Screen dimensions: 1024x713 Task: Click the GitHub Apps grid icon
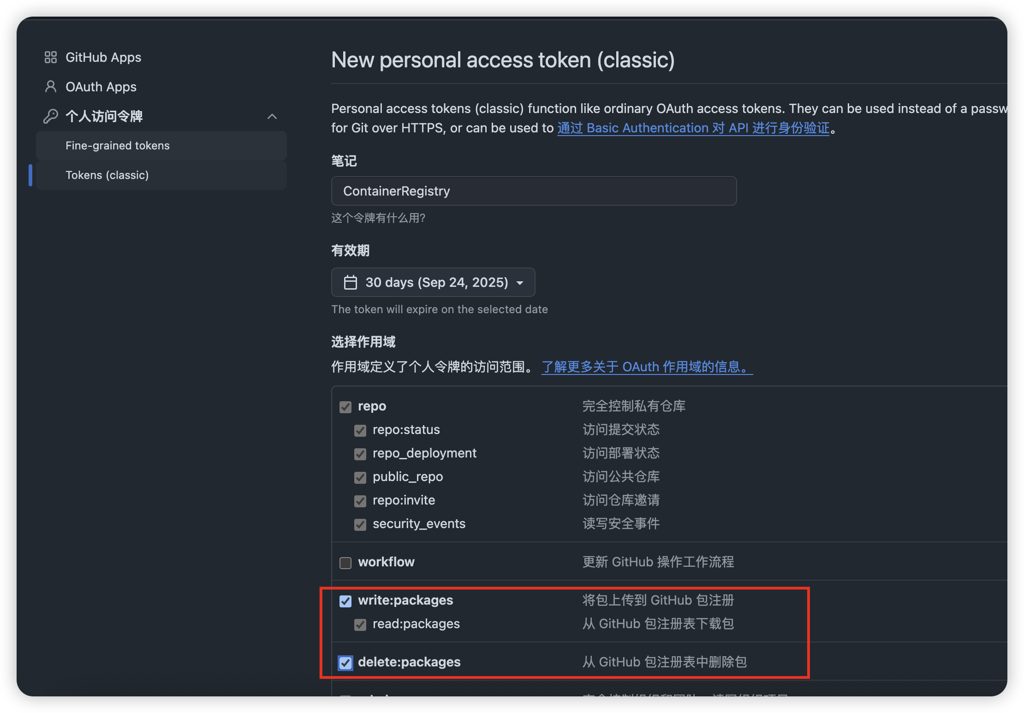click(x=50, y=57)
